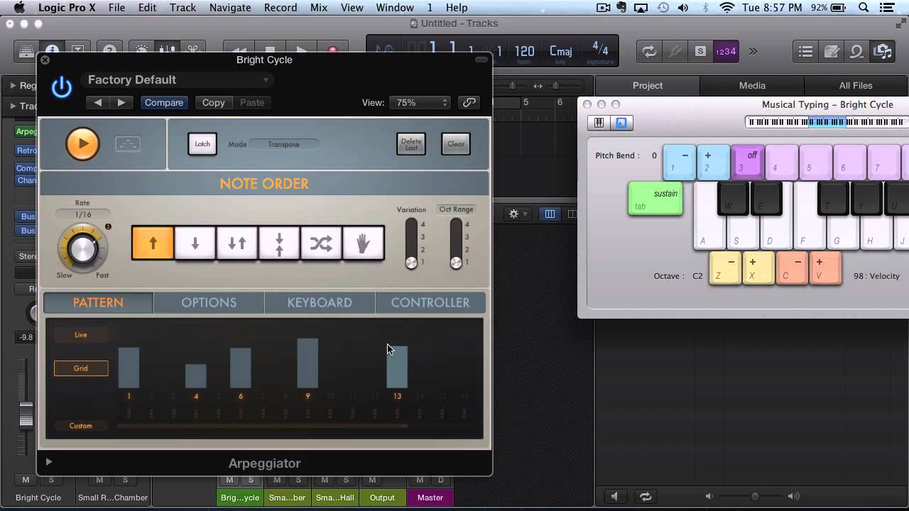The image size is (909, 511).
Task: Choose the Up/Down note order button
Action: pyautogui.click(x=237, y=243)
